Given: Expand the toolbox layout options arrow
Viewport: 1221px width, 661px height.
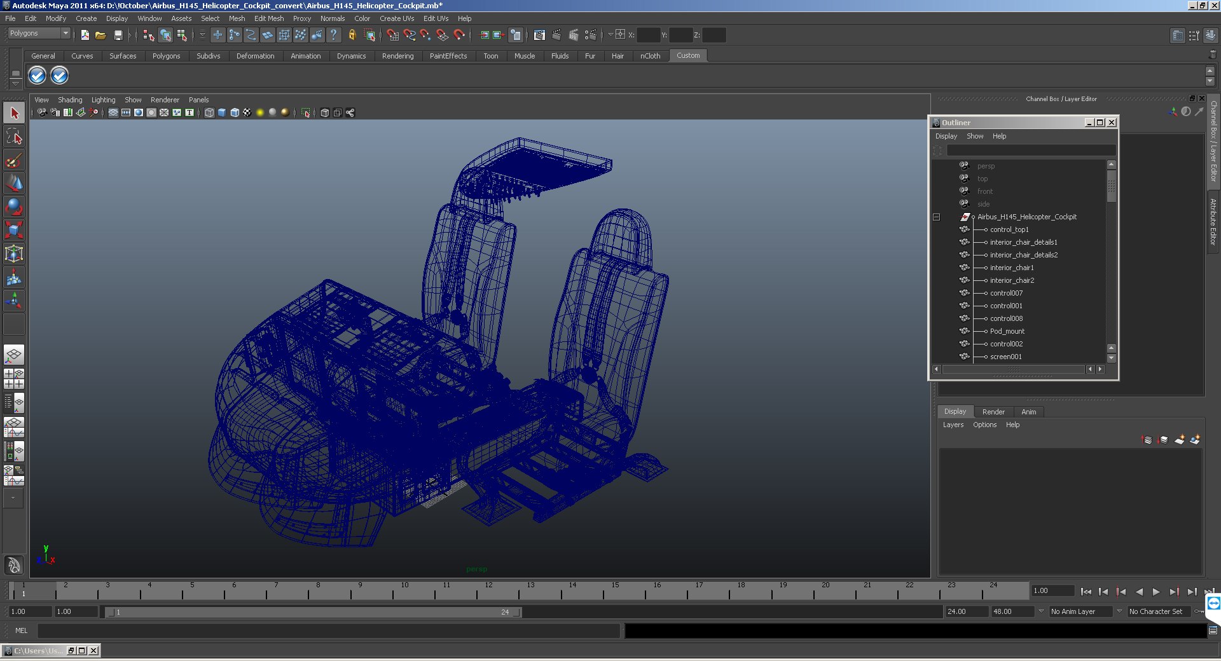Looking at the screenshot, I should [13, 498].
